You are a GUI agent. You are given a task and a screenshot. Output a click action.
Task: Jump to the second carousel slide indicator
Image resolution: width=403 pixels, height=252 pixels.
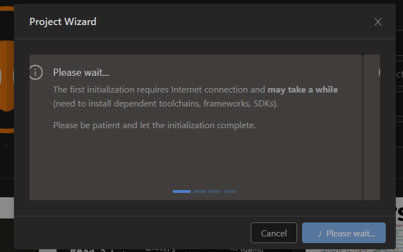[200, 191]
